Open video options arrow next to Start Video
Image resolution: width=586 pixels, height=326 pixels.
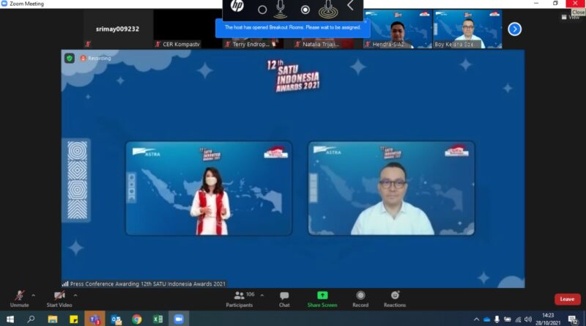(x=75, y=295)
